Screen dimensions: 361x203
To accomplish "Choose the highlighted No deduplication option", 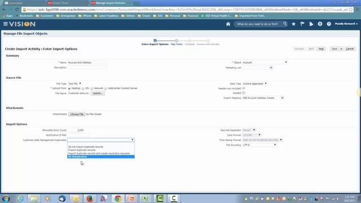I will click(x=101, y=157).
